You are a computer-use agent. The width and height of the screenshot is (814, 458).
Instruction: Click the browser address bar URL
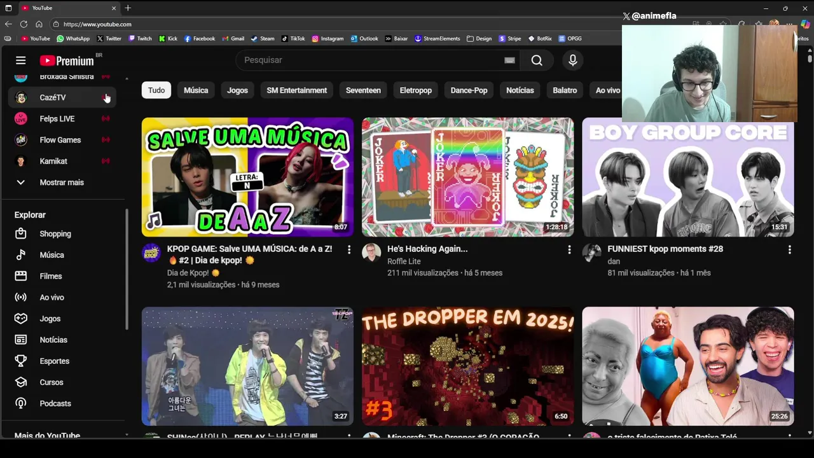tap(97, 24)
